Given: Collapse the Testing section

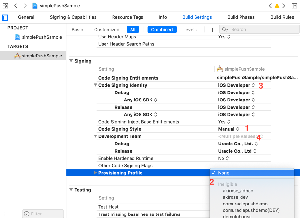Looking at the screenshot, I should pyautogui.click(x=71, y=190).
